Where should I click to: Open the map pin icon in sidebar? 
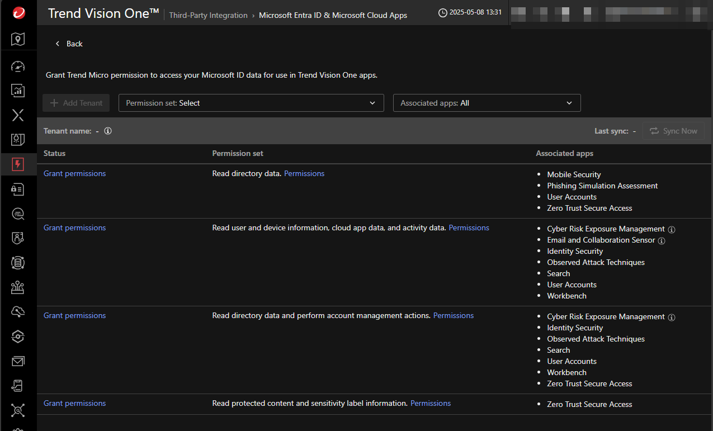18,39
